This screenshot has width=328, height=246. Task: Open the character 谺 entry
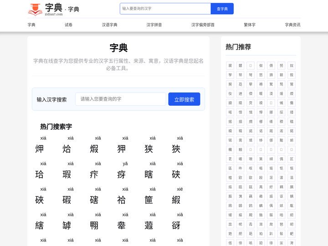coord(176,225)
